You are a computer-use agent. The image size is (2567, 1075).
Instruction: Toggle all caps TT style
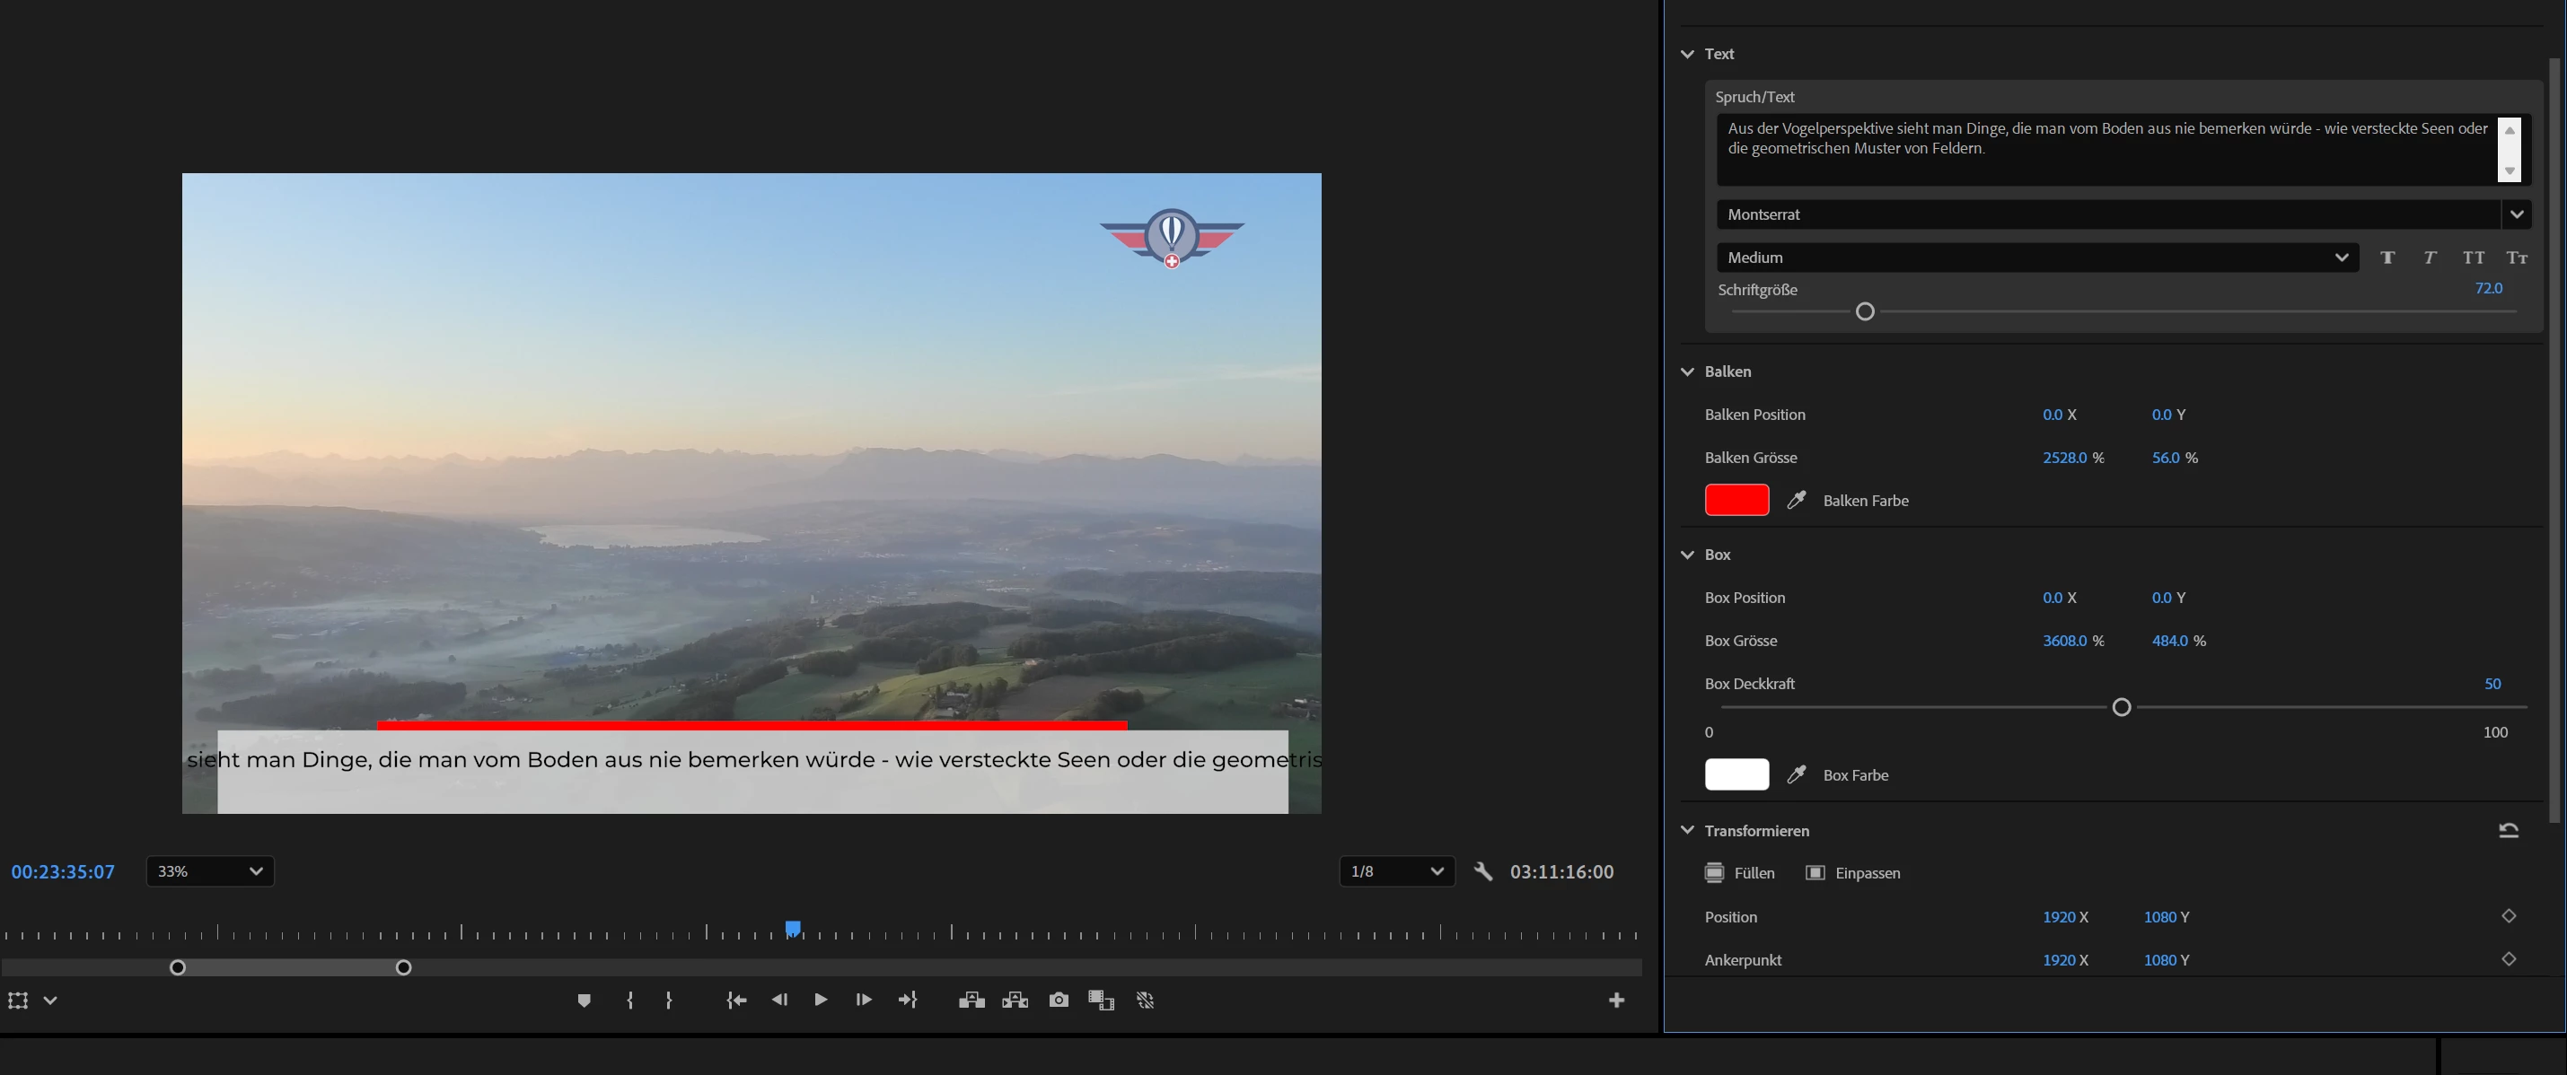click(x=2474, y=258)
